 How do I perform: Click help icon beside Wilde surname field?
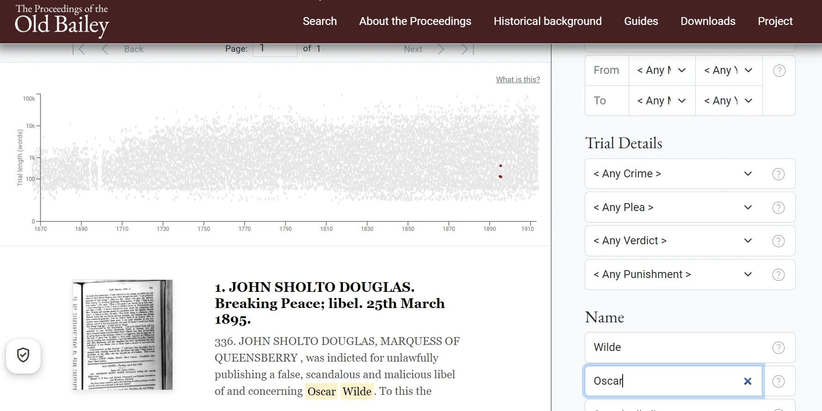click(x=778, y=348)
